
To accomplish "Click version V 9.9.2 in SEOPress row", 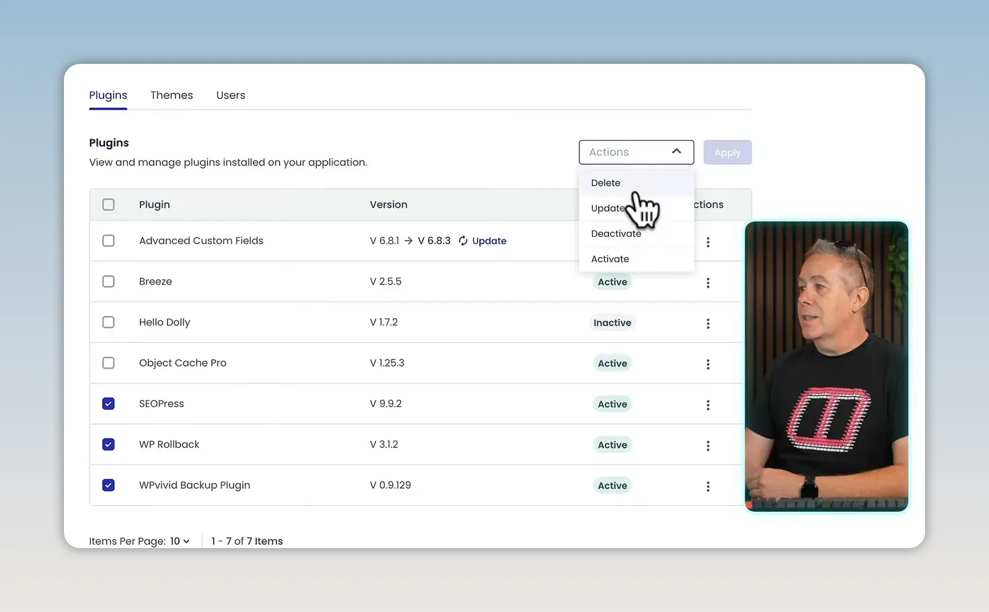I will click(386, 404).
